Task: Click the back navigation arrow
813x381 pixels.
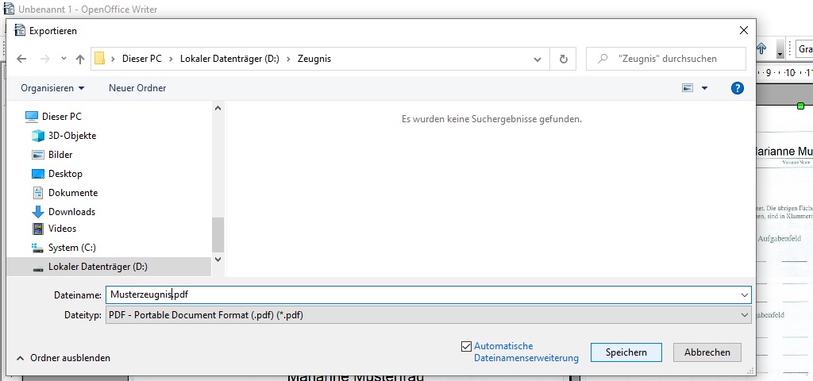Action: point(21,59)
